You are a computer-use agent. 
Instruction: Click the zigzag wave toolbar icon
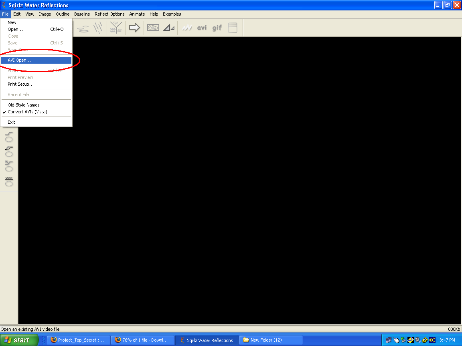pyautogui.click(x=187, y=28)
